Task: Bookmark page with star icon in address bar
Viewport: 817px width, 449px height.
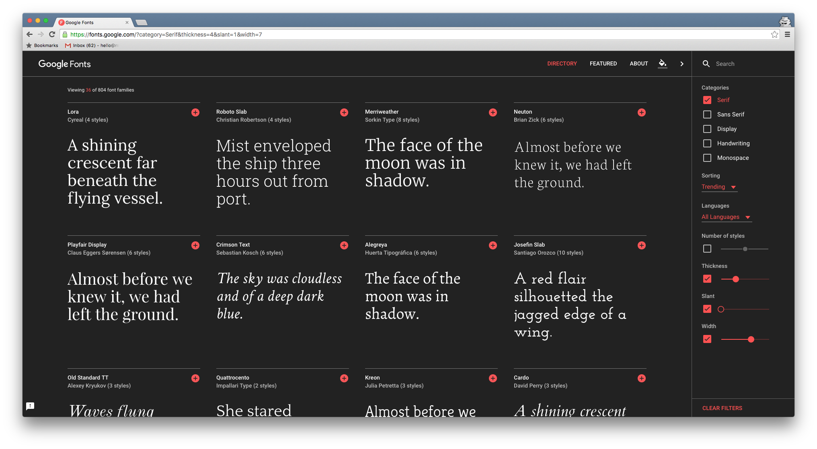Action: 774,35
